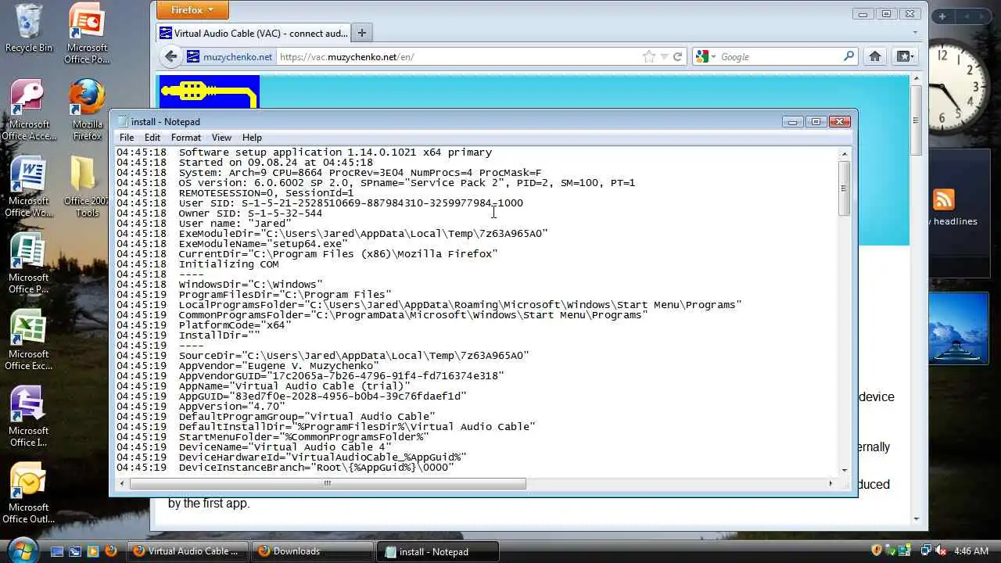Switch to Virtual Audio Cable taskbar button
This screenshot has width=1001, height=563.
pos(188,551)
